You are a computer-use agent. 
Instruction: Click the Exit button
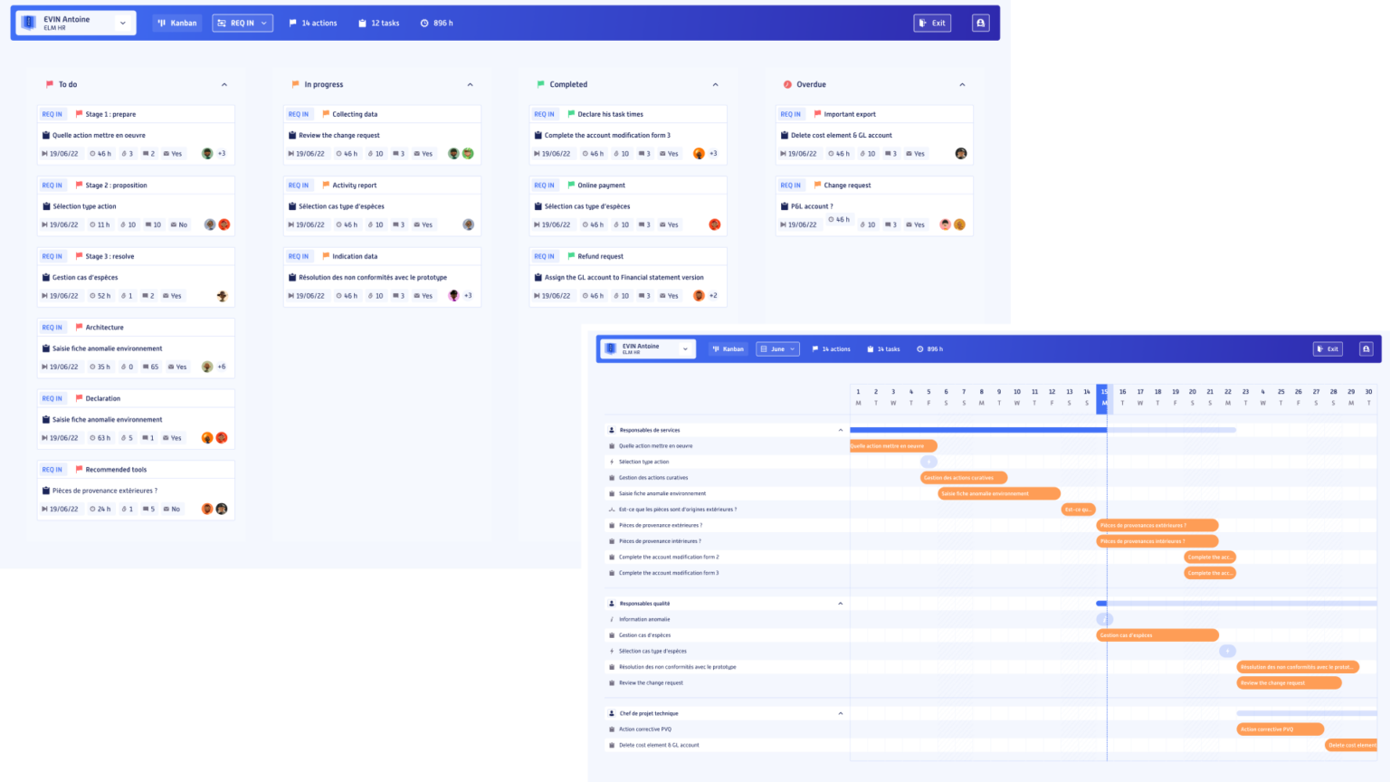932,23
